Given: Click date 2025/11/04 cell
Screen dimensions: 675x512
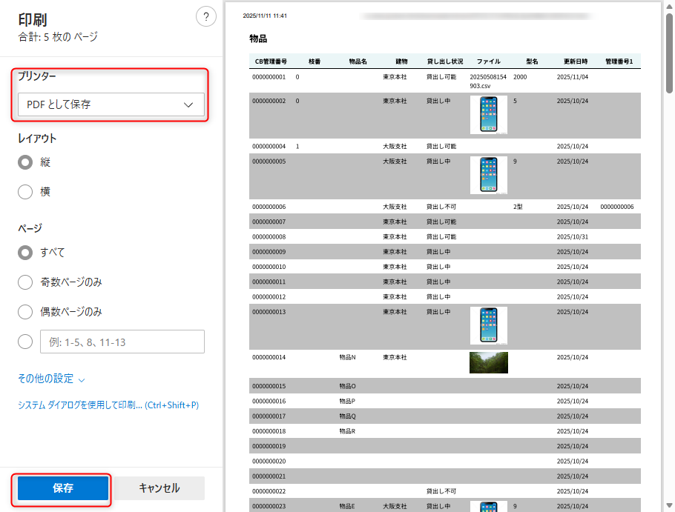Looking at the screenshot, I should click(x=572, y=77).
